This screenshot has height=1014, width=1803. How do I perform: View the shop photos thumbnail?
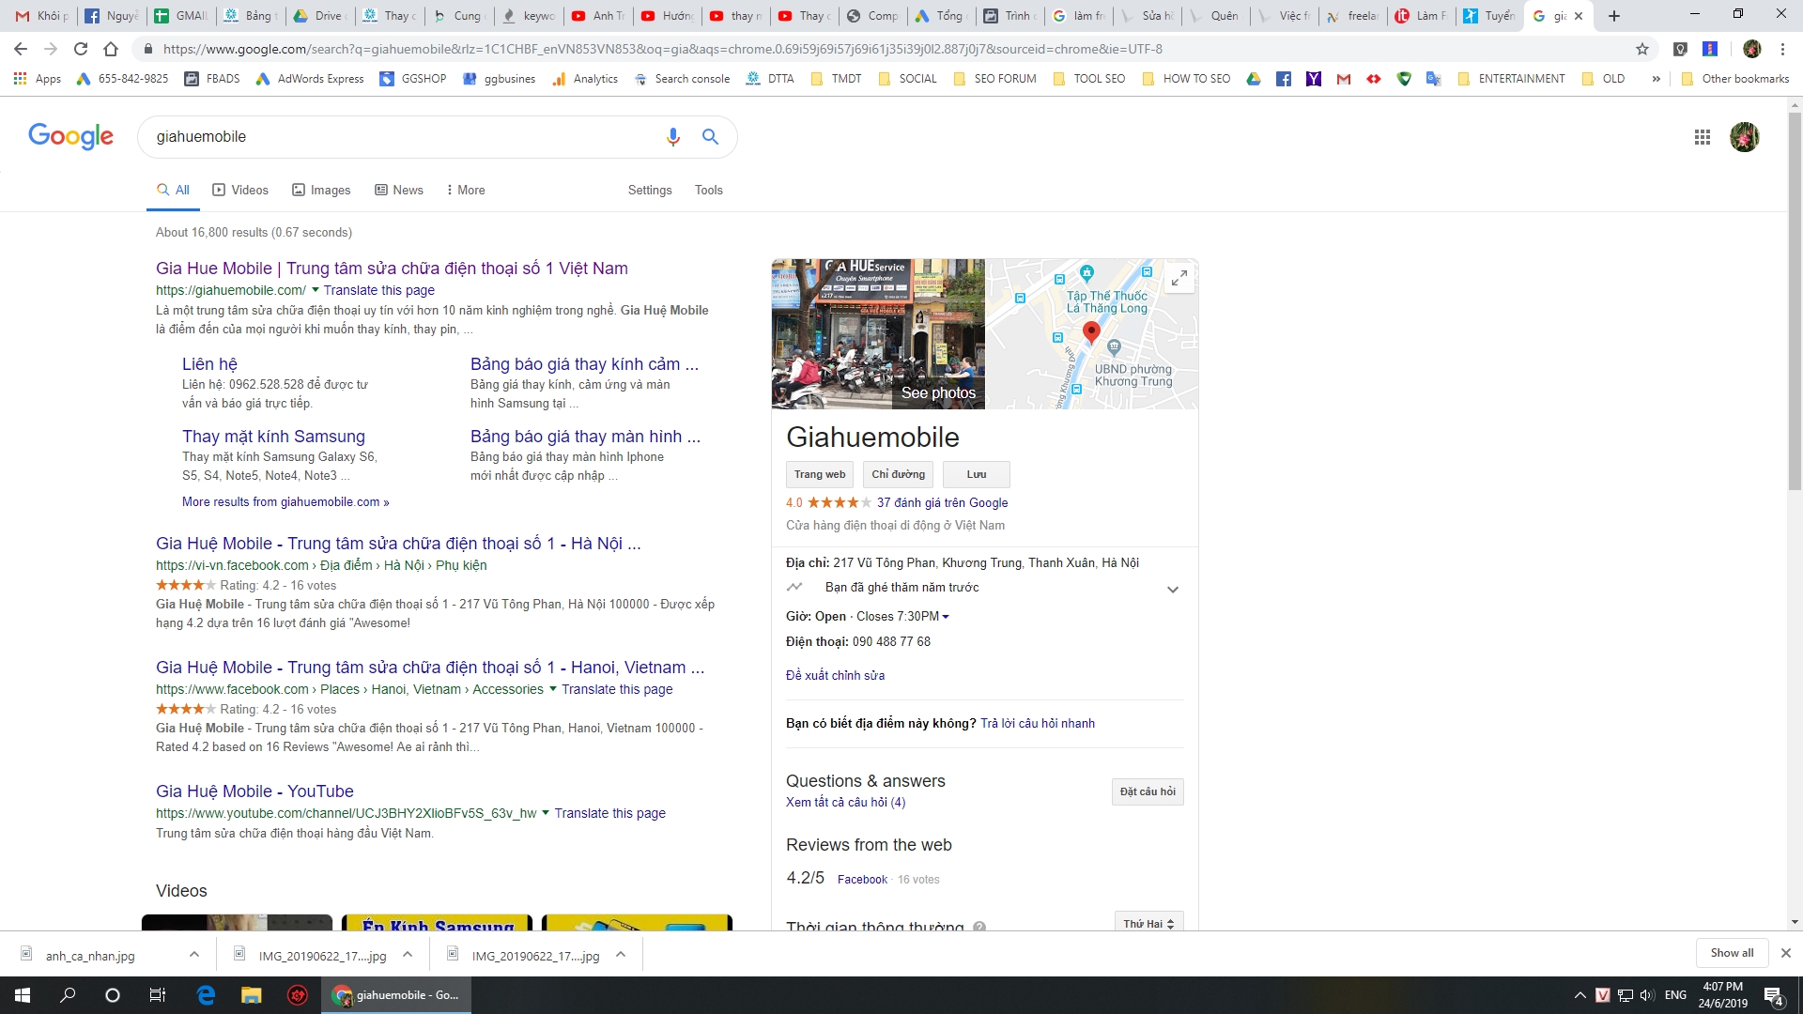[878, 334]
